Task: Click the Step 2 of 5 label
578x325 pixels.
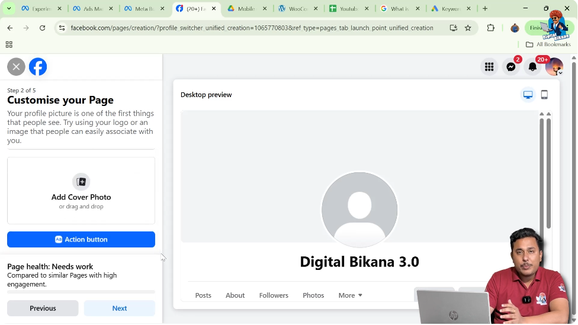Action: (x=21, y=91)
